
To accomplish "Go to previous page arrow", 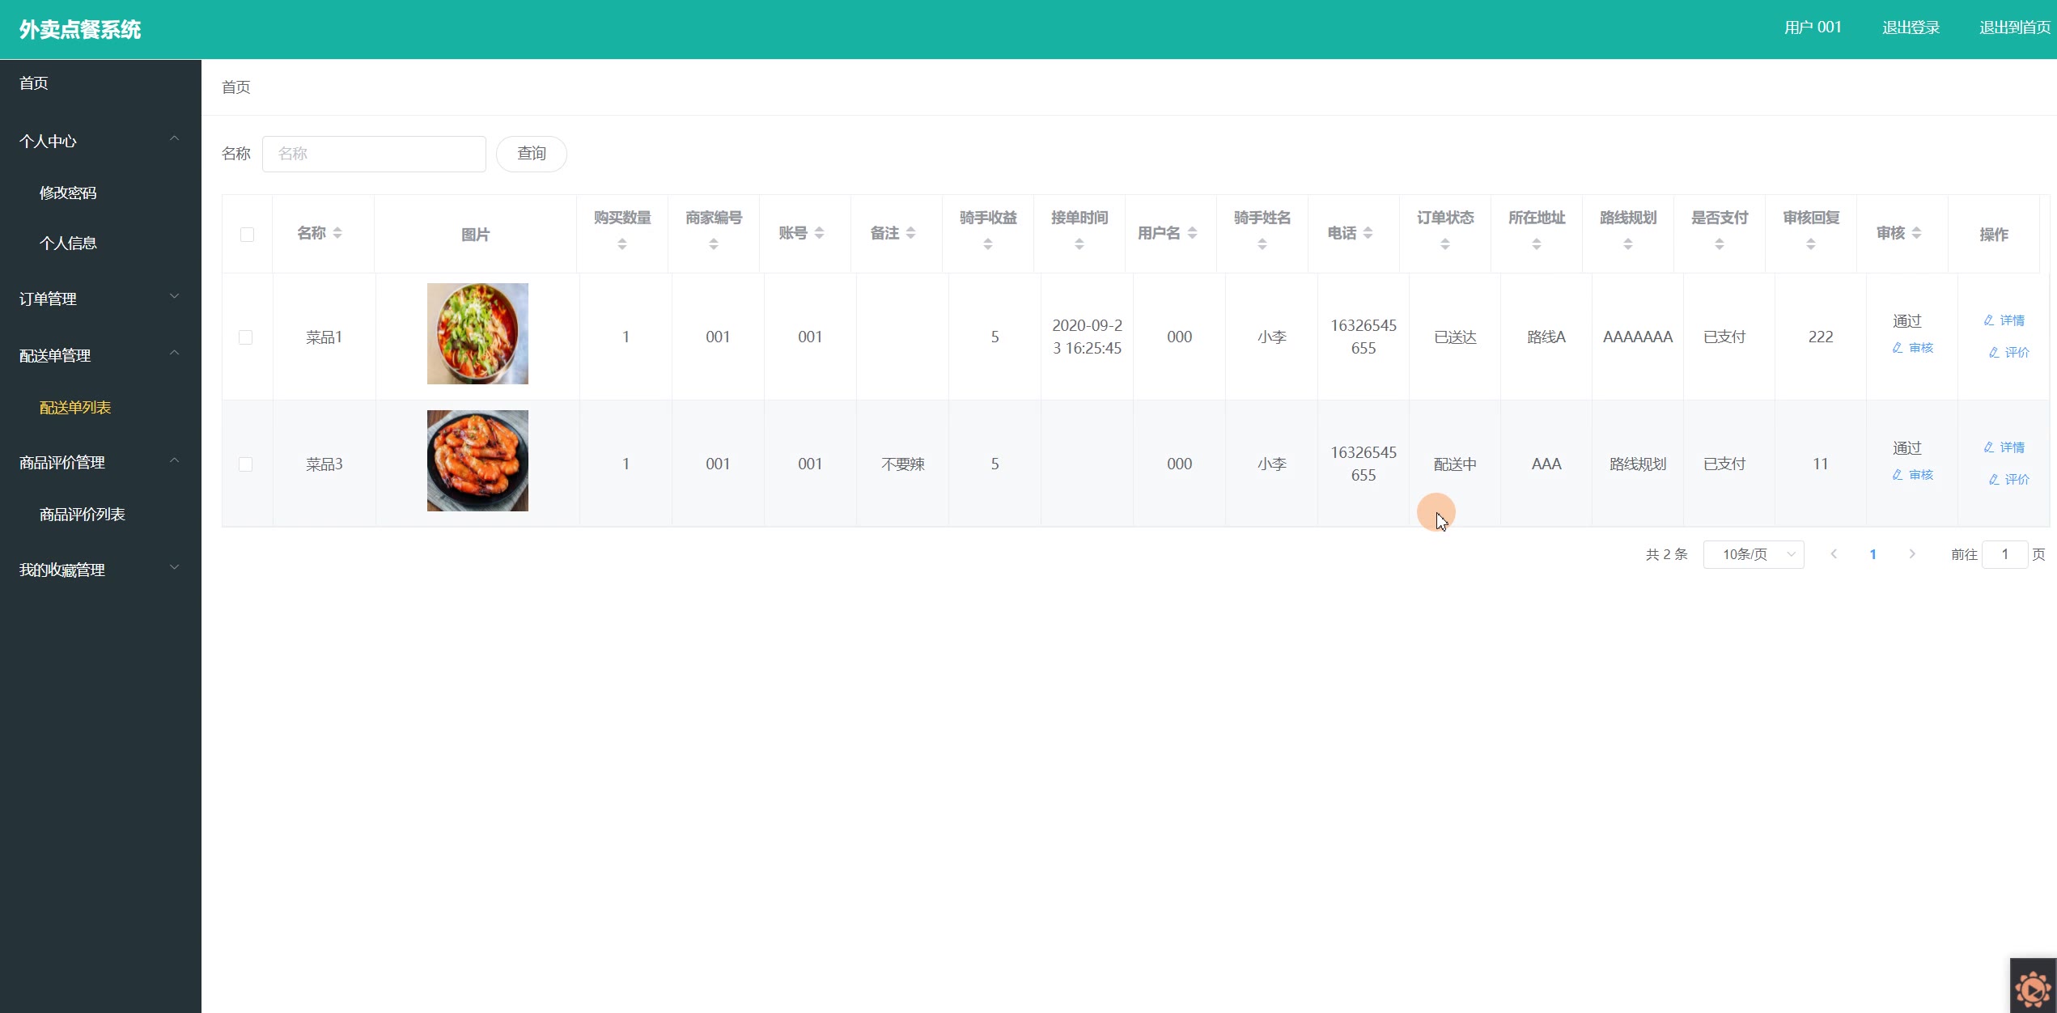I will pyautogui.click(x=1834, y=554).
